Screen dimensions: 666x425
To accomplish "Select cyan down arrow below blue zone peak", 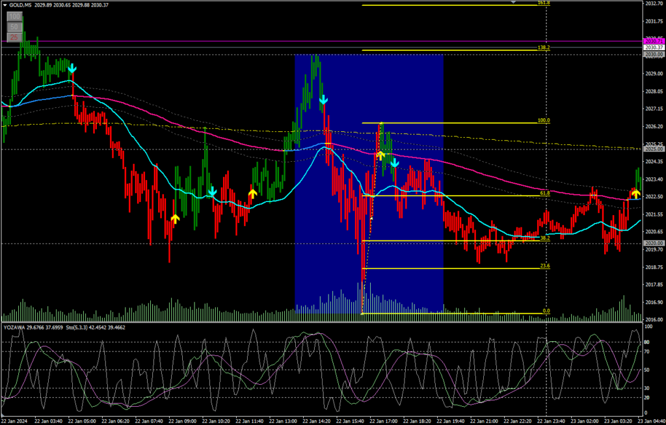I will pos(323,100).
